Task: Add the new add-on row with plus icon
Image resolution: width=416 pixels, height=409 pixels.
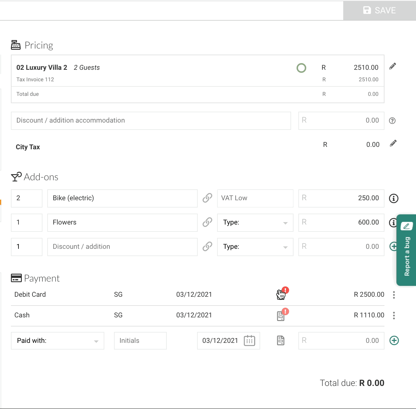Action: 393,246
